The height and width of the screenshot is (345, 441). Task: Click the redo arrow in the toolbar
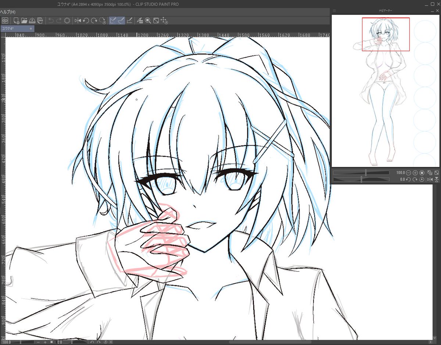tap(58, 21)
